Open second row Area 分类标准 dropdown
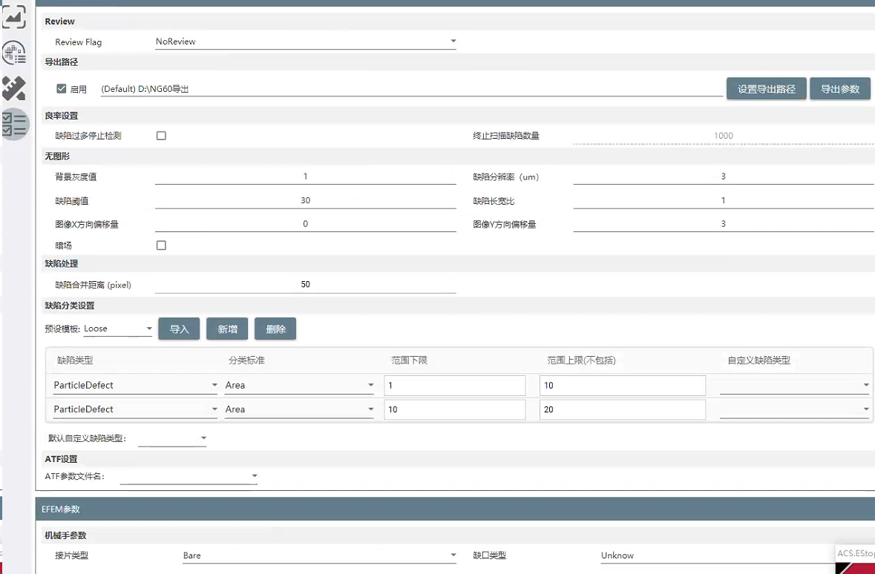This screenshot has width=875, height=574. coord(299,409)
